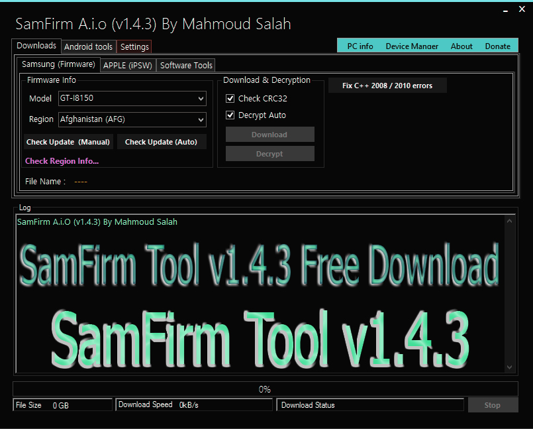Click the File Name value dashes
The width and height of the screenshot is (533, 429).
[x=81, y=182]
